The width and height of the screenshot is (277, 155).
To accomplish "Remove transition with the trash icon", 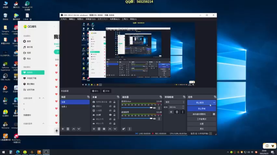I will point(177,112).
